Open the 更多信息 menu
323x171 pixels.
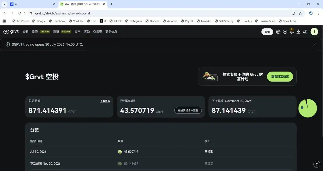[111, 32]
